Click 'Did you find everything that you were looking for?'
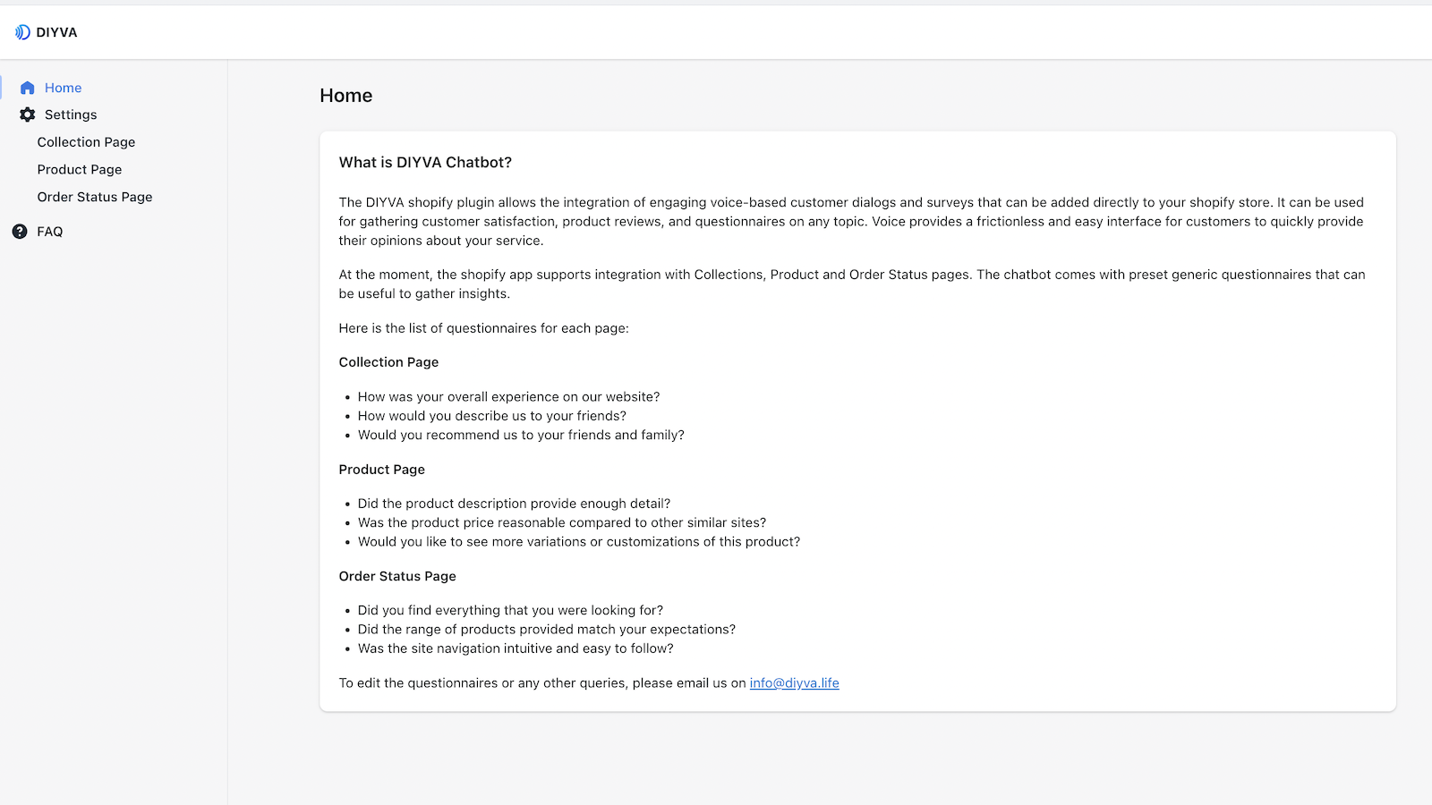Image resolution: width=1432 pixels, height=805 pixels. tap(510, 610)
